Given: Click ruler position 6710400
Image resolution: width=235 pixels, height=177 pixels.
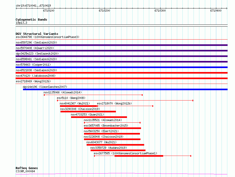Looking at the screenshot, I should point(216,11).
